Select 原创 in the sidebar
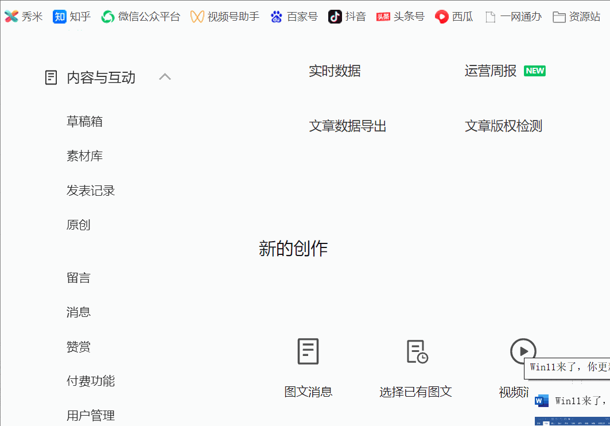 pyautogui.click(x=78, y=225)
